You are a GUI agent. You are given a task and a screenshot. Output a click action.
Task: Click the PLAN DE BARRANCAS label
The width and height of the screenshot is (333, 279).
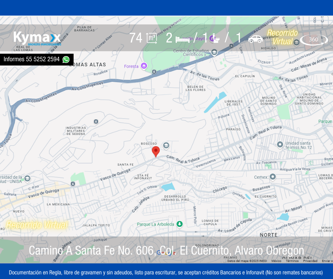(84, 29)
